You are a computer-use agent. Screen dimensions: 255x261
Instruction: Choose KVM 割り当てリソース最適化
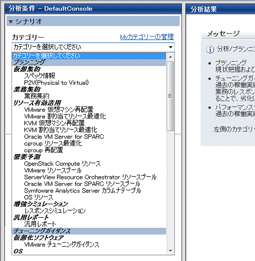coord(61,130)
